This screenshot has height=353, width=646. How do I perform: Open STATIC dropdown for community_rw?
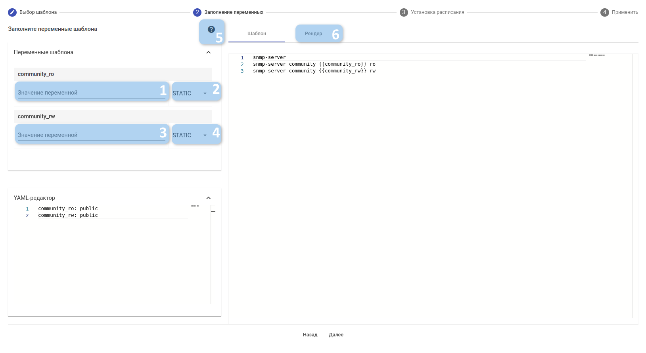[x=190, y=135]
